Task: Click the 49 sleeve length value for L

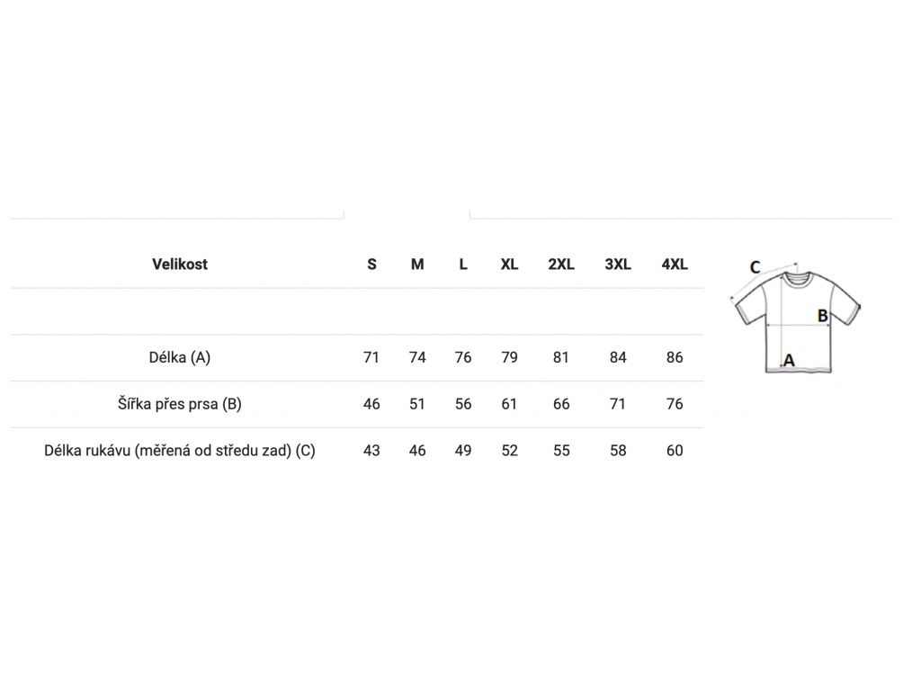Action: pos(463,451)
